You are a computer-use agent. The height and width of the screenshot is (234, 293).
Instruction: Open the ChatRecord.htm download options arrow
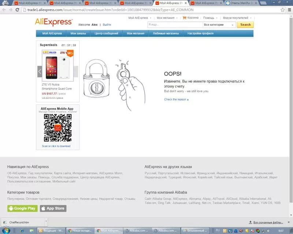click(x=46, y=222)
